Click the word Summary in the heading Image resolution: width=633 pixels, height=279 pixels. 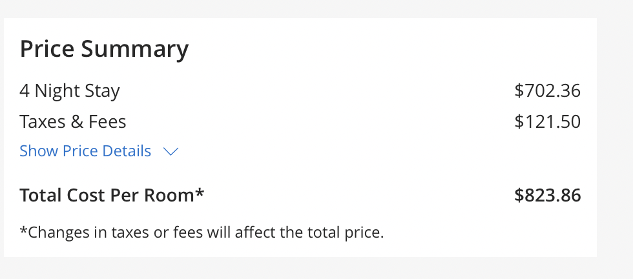[x=135, y=50]
